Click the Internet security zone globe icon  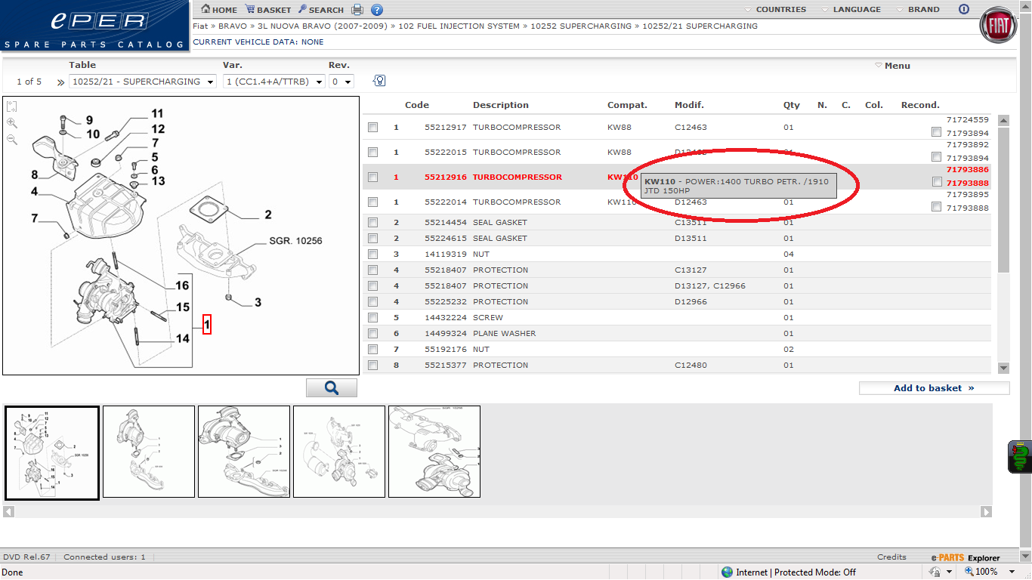point(727,572)
